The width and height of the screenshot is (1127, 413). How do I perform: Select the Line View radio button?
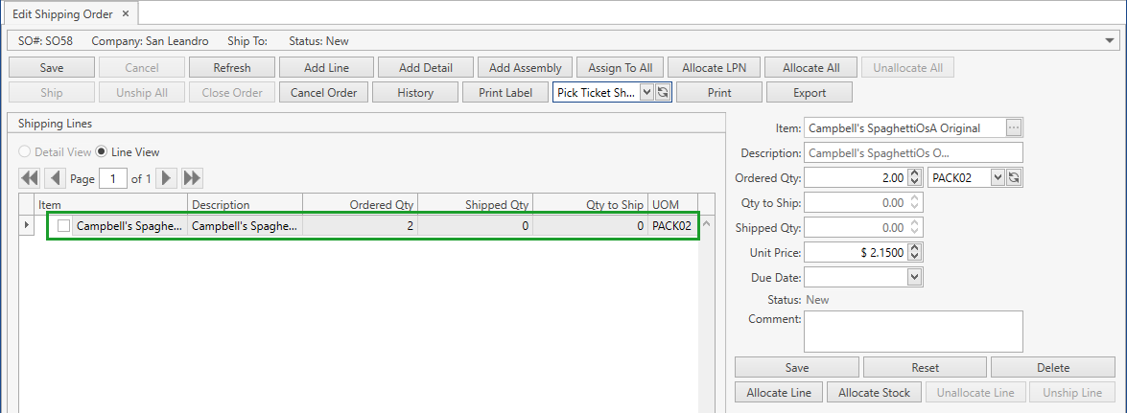coord(102,152)
